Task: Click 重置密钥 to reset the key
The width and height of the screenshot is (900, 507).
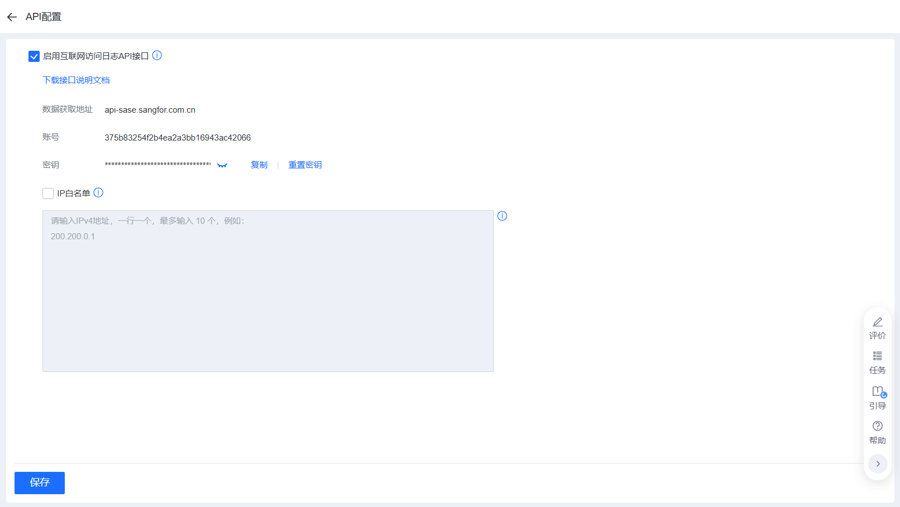Action: tap(305, 165)
